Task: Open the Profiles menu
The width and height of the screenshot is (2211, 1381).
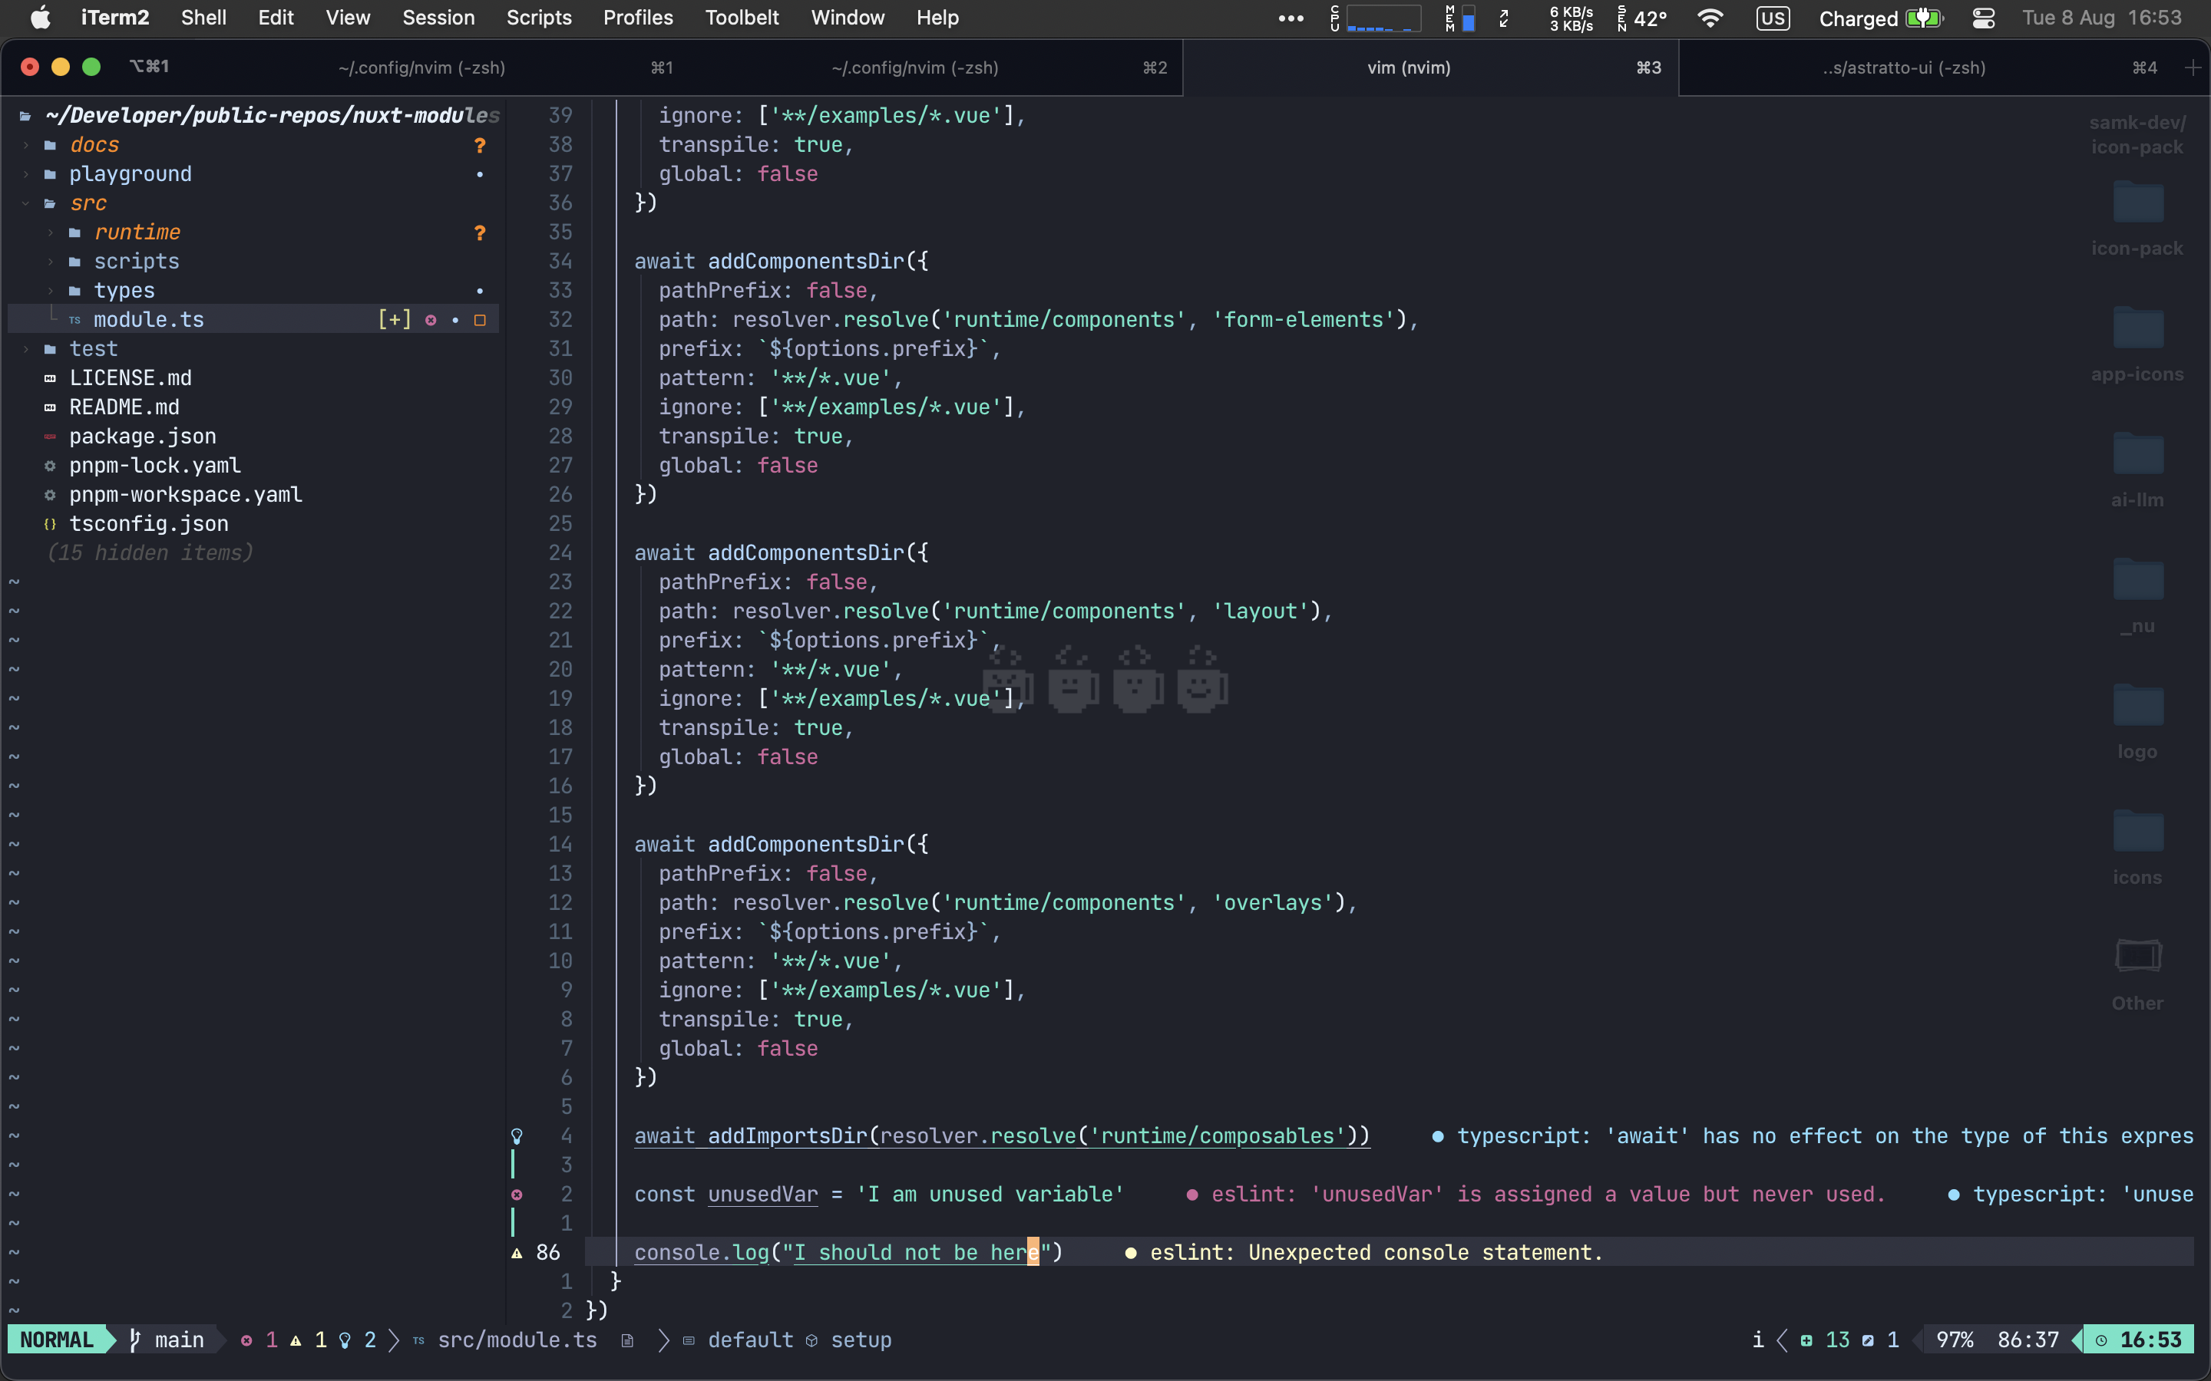Action: click(x=636, y=18)
